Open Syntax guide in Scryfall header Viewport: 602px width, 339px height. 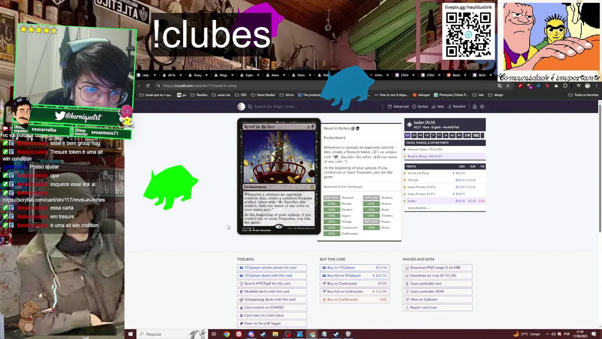420,106
